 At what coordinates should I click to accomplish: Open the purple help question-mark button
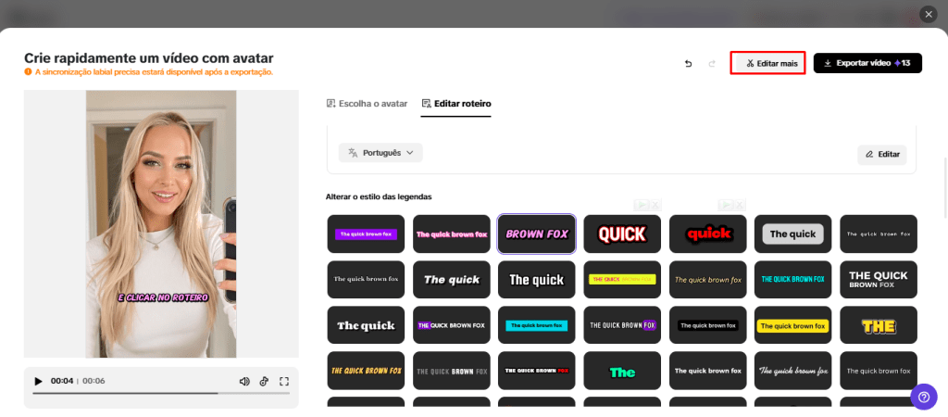coord(923,397)
